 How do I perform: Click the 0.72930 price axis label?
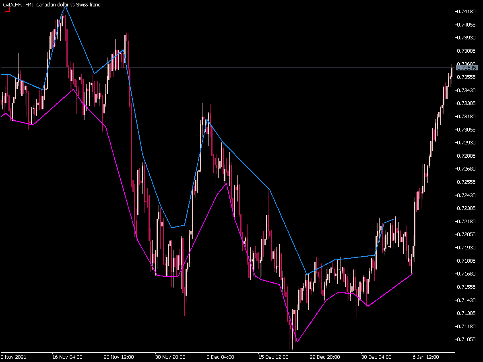[467, 143]
